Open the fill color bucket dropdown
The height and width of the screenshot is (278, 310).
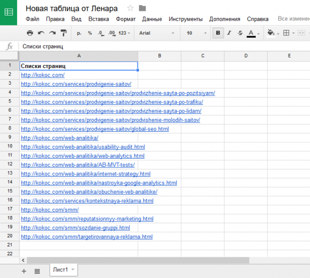click(x=271, y=33)
